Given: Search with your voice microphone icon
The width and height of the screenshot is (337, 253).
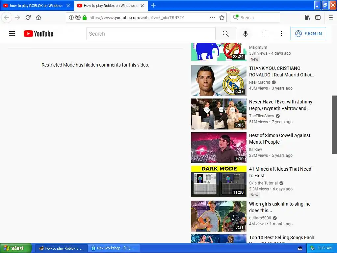Looking at the screenshot, I should (x=246, y=34).
